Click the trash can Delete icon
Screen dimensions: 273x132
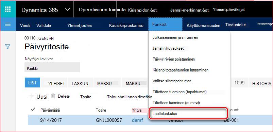pos(53,96)
